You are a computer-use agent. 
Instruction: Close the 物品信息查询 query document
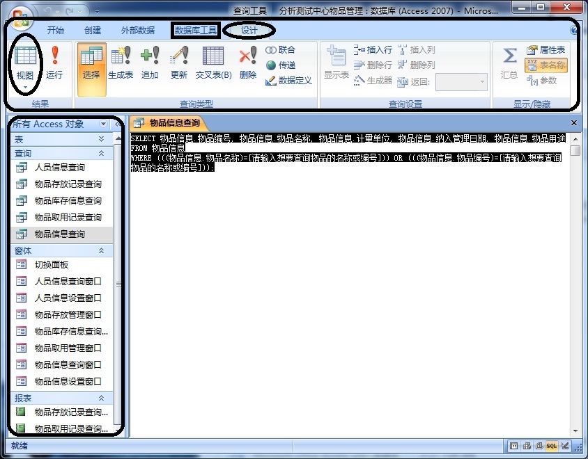(x=574, y=123)
